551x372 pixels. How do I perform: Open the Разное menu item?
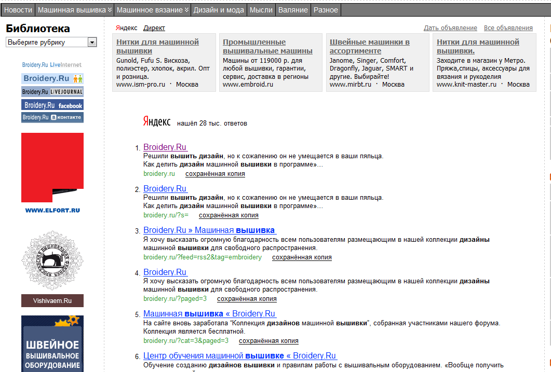[326, 10]
